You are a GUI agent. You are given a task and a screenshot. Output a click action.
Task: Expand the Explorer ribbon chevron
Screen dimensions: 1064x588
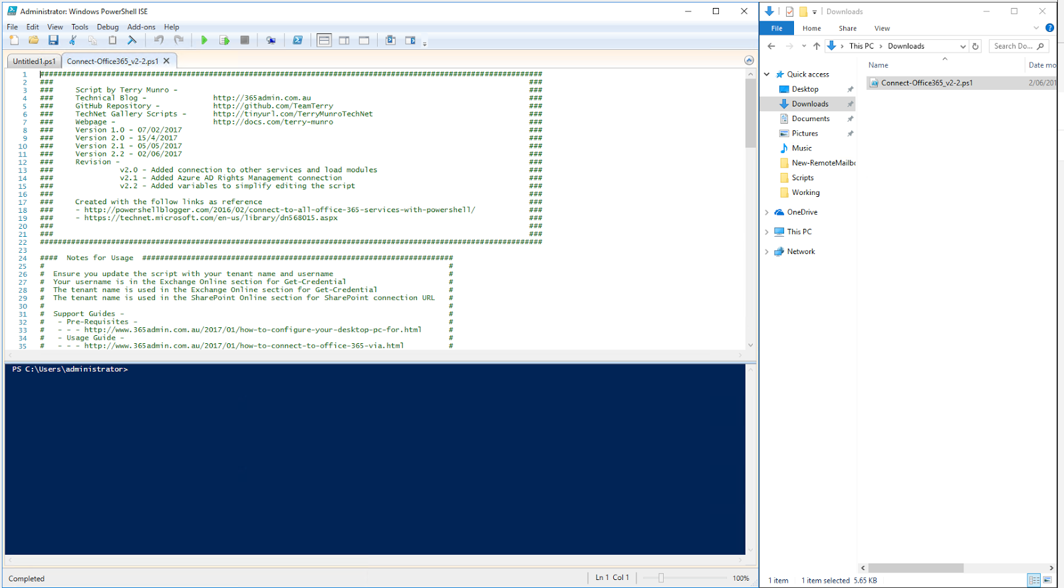pyautogui.click(x=1036, y=28)
